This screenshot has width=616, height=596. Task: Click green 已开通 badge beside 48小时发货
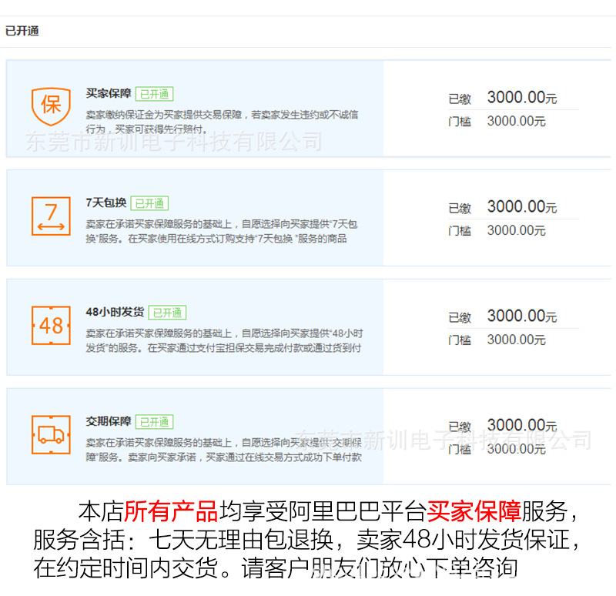coord(167,313)
